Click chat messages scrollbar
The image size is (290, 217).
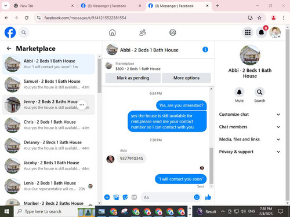(211, 166)
